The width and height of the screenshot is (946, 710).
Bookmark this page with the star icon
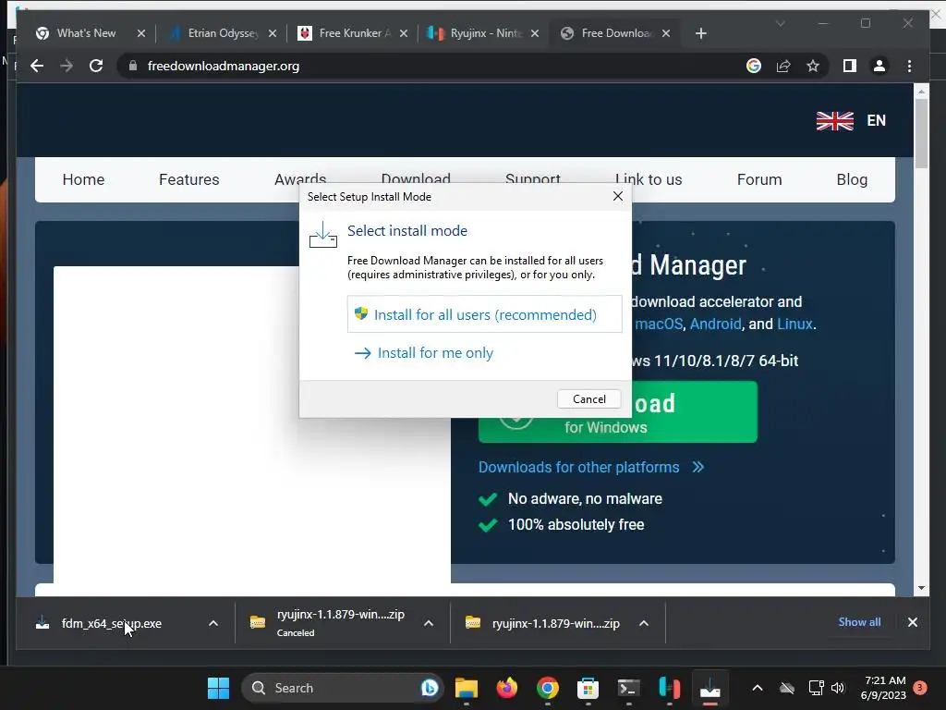click(813, 66)
